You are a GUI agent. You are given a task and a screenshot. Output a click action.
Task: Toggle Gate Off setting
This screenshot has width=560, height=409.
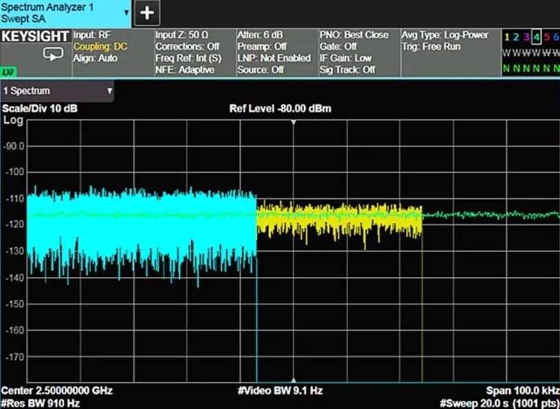click(x=338, y=46)
